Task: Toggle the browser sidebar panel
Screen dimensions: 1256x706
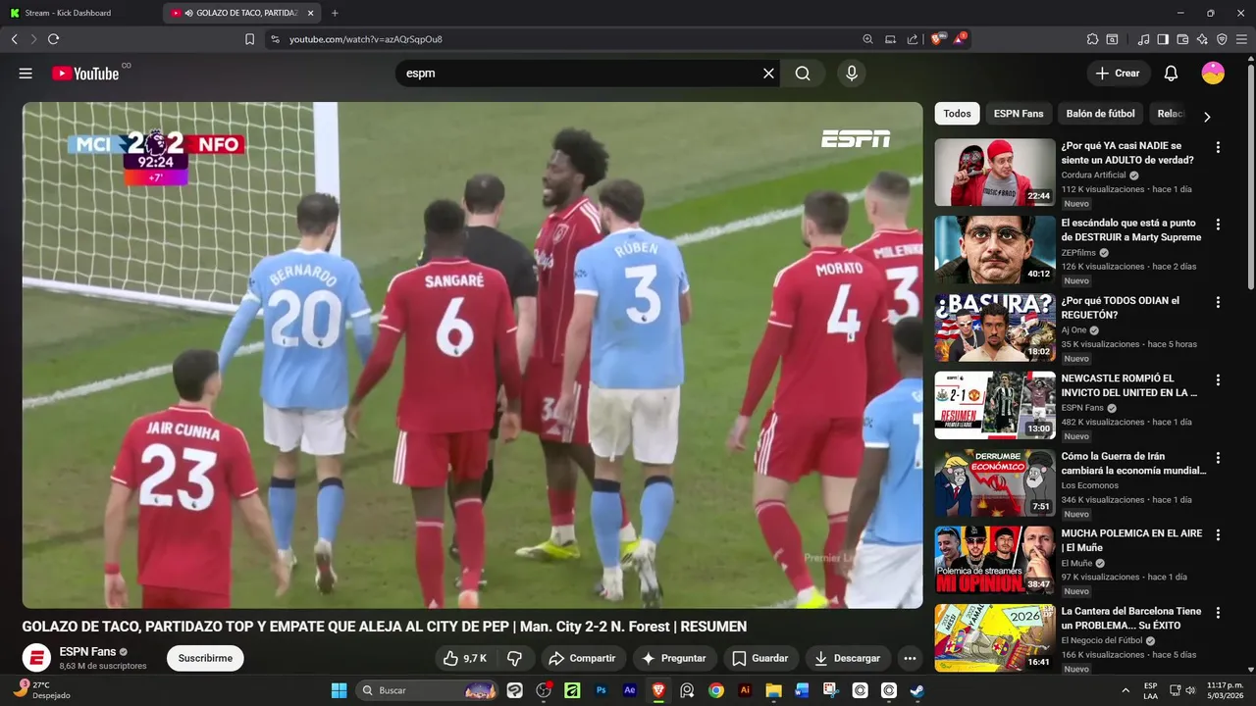Action: 1163,39
